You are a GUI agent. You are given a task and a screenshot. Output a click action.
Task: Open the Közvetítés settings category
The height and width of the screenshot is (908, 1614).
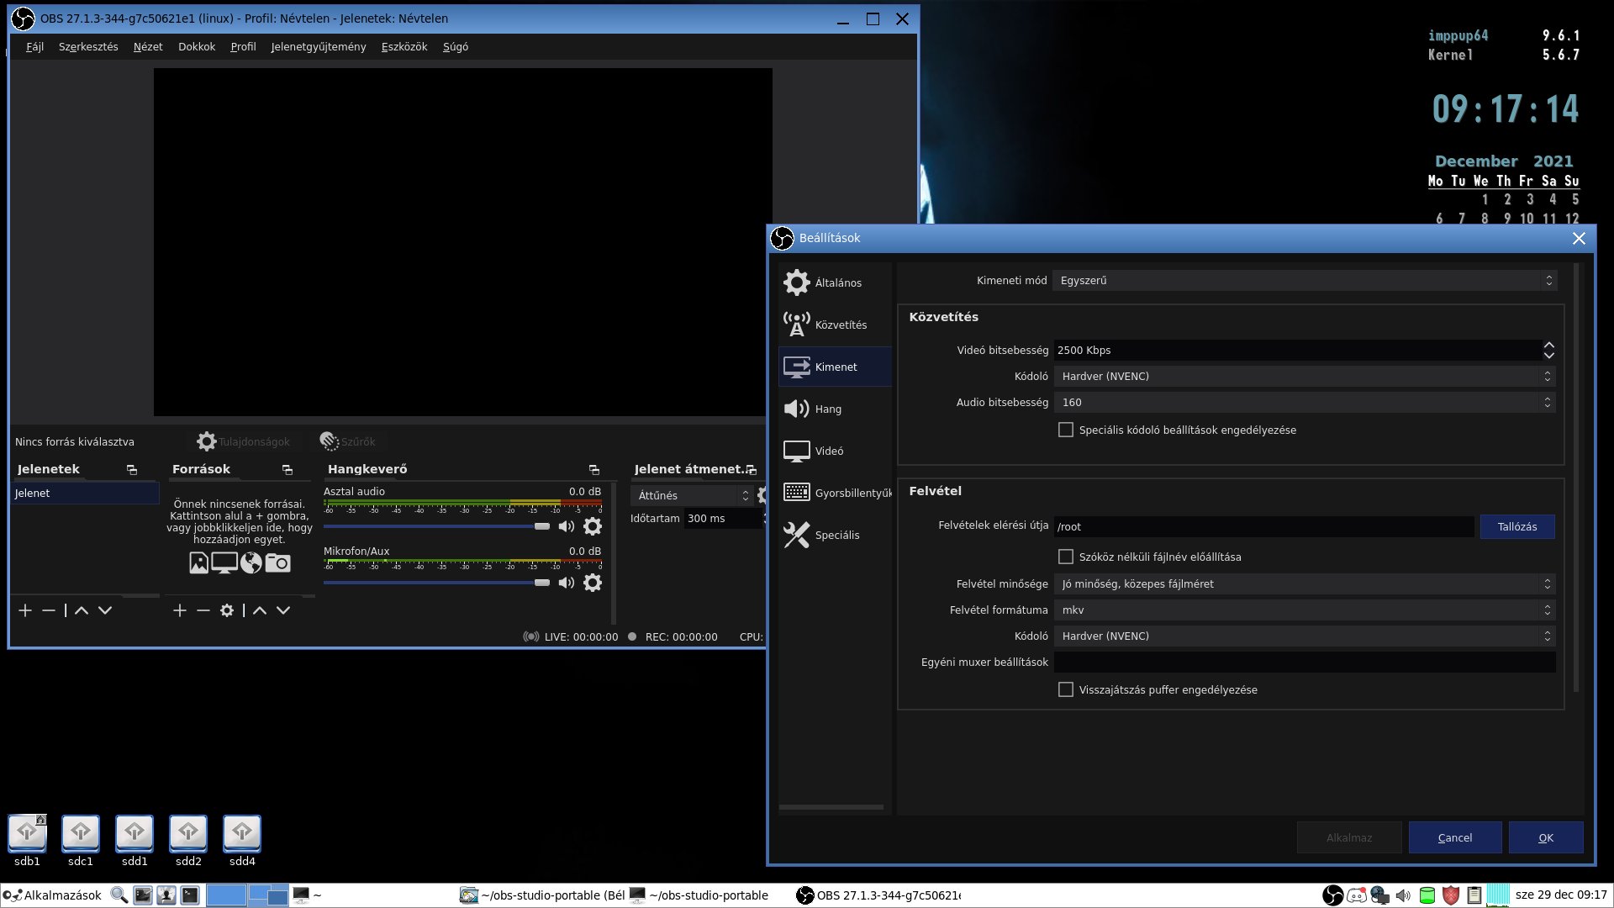pos(835,325)
